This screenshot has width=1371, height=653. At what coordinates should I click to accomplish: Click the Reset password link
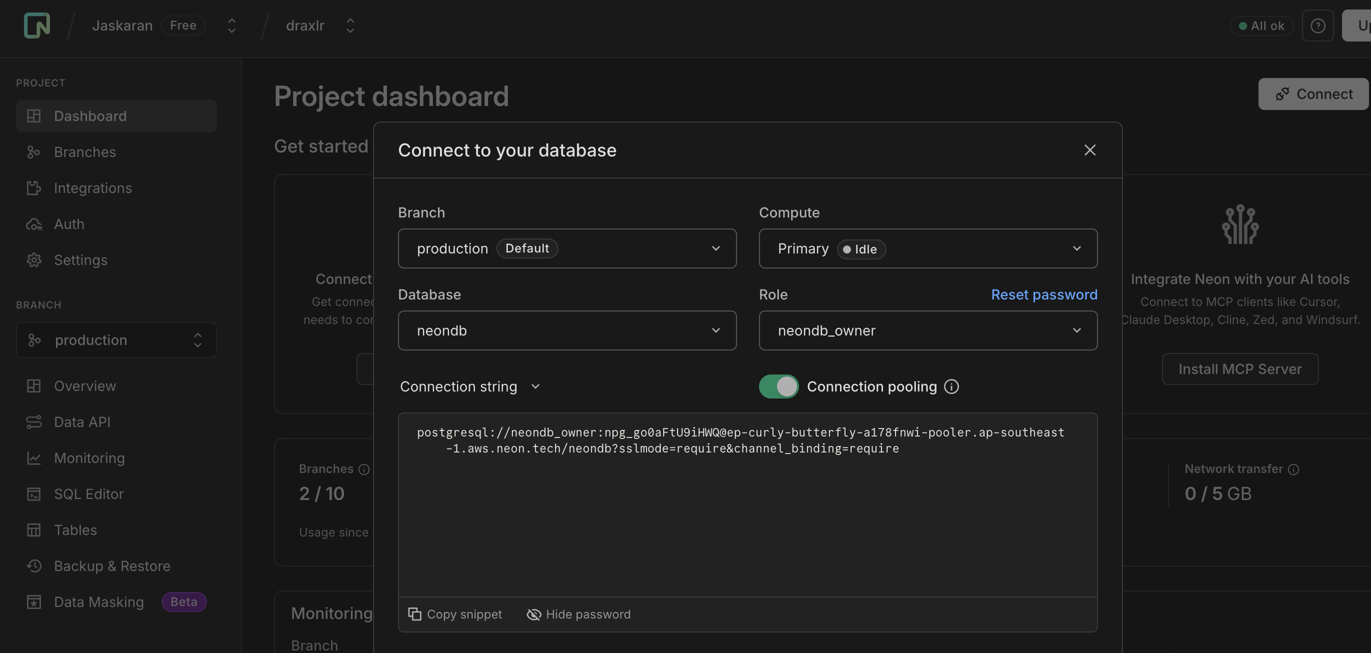[x=1043, y=294]
